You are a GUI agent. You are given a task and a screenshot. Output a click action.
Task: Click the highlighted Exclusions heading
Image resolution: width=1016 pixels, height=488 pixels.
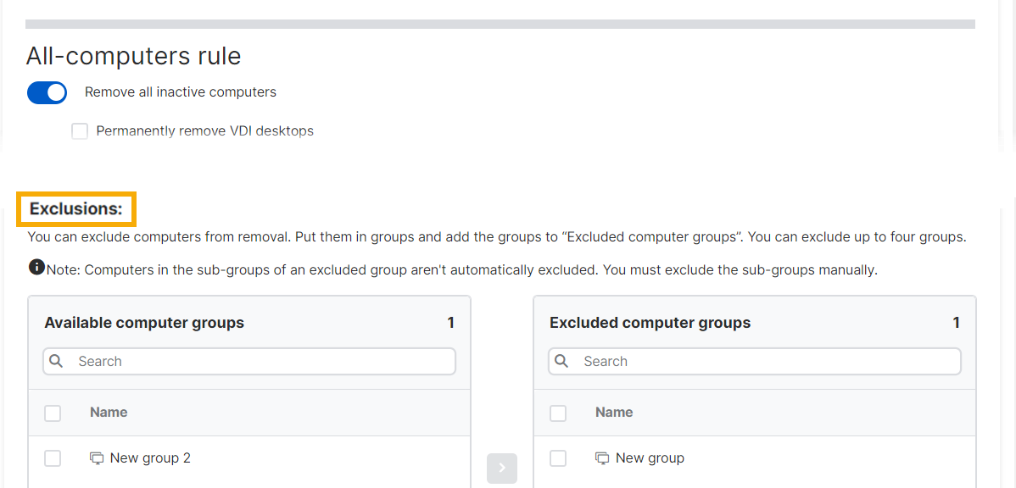(76, 208)
